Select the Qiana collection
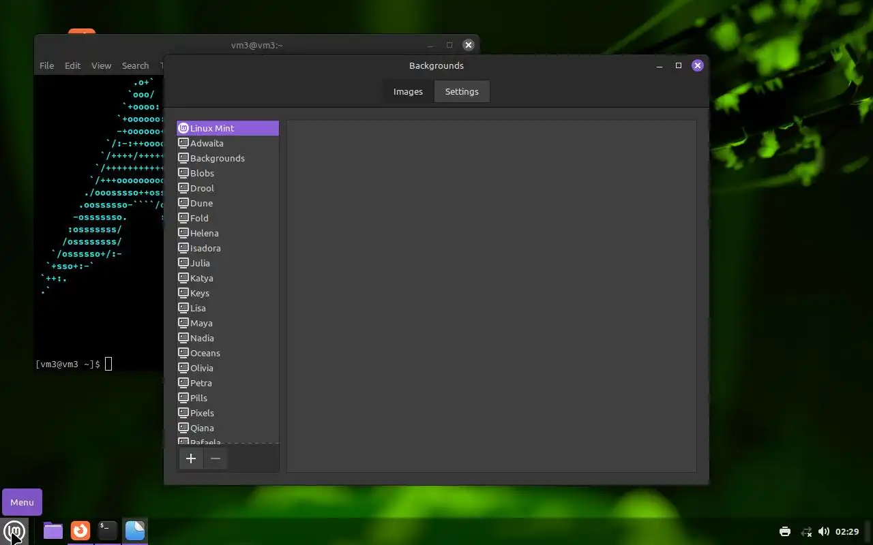 228,428
